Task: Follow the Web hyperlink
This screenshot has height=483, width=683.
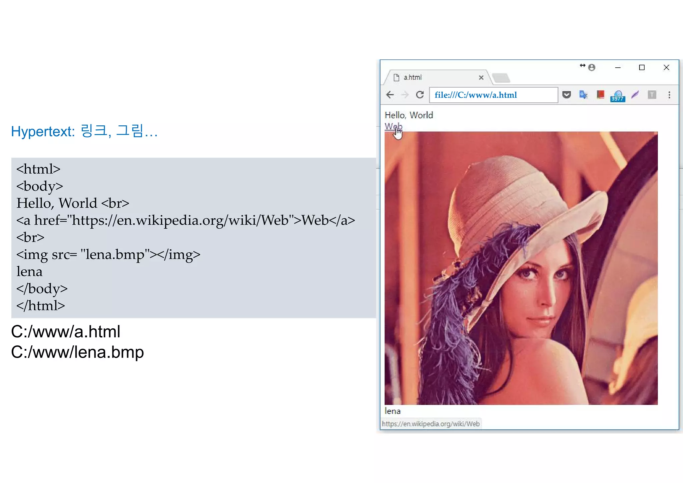Action: 393,127
